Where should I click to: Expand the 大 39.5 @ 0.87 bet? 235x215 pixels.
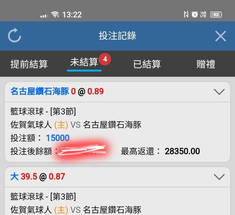(219, 177)
